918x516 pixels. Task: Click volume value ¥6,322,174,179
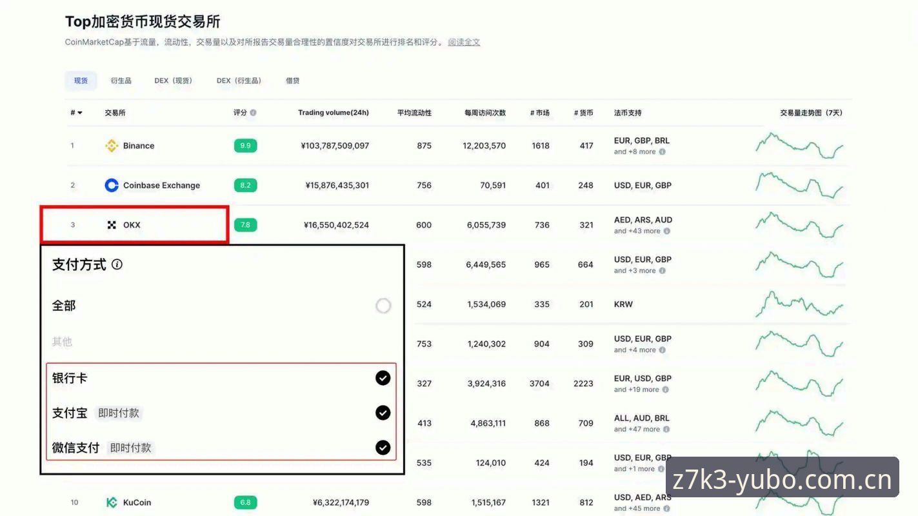point(341,502)
